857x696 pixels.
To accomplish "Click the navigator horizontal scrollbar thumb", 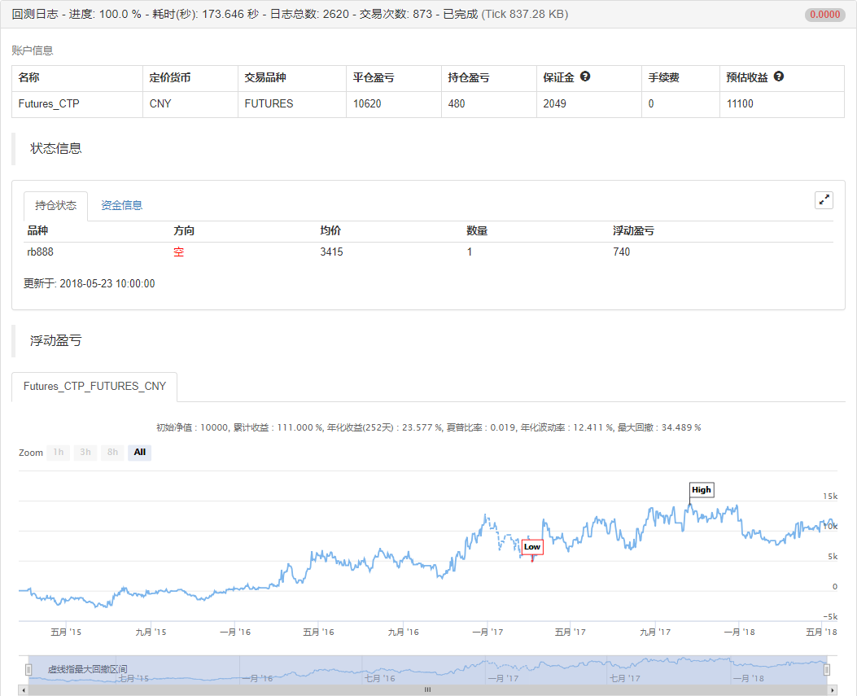I will (427, 689).
